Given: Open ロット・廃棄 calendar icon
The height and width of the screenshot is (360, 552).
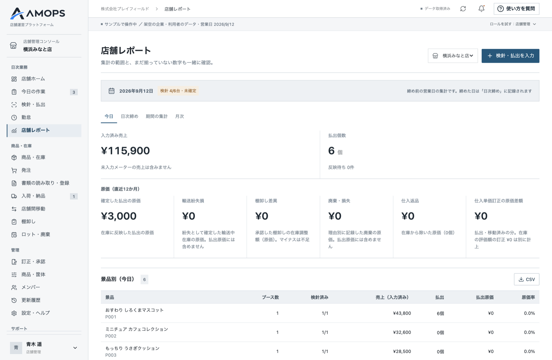Looking at the screenshot, I should 14,235.
